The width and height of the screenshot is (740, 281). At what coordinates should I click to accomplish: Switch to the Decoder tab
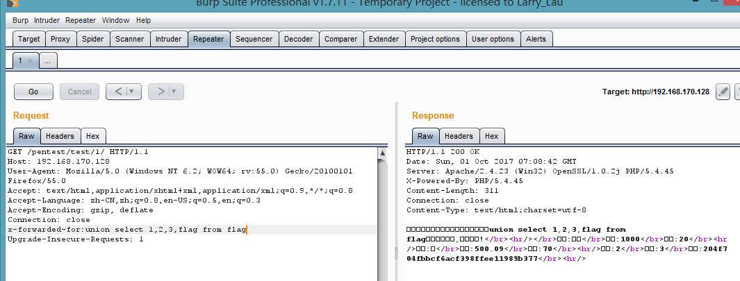tap(298, 39)
